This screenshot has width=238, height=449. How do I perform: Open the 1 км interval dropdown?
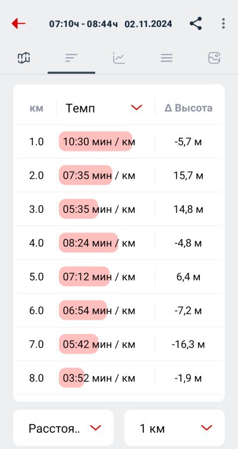click(x=174, y=428)
